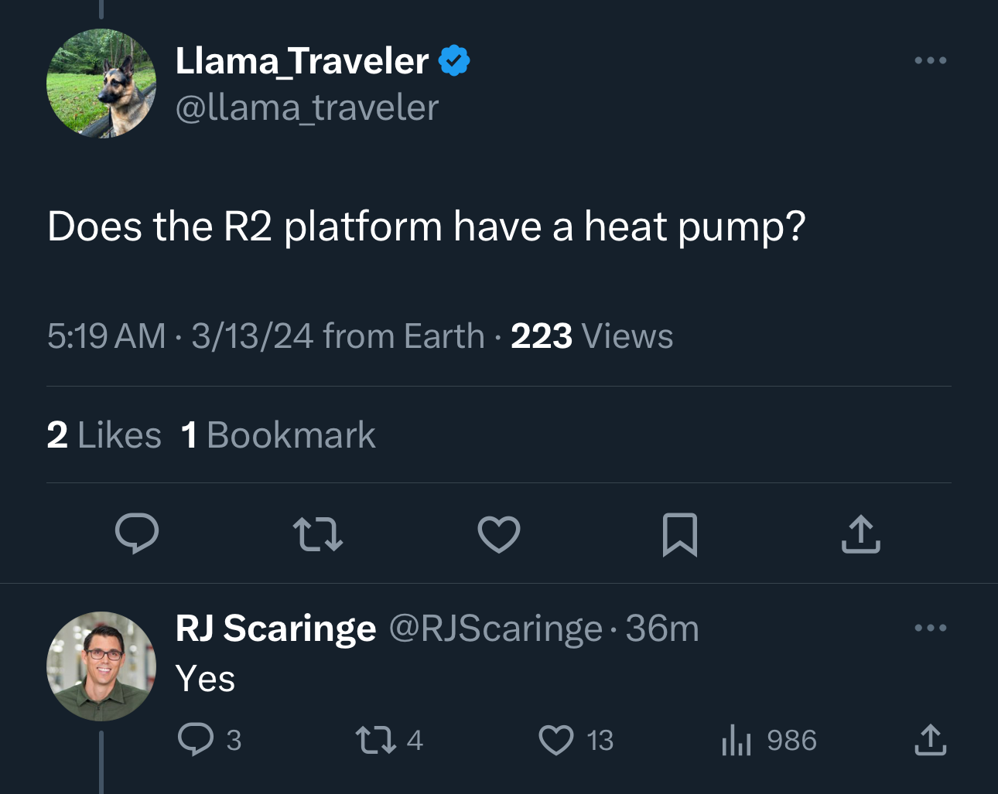This screenshot has width=998, height=794.
Task: Click the 1 Bookmark count
Action: click(277, 434)
